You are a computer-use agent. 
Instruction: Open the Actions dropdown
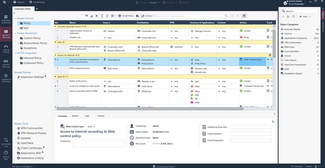click(x=148, y=16)
